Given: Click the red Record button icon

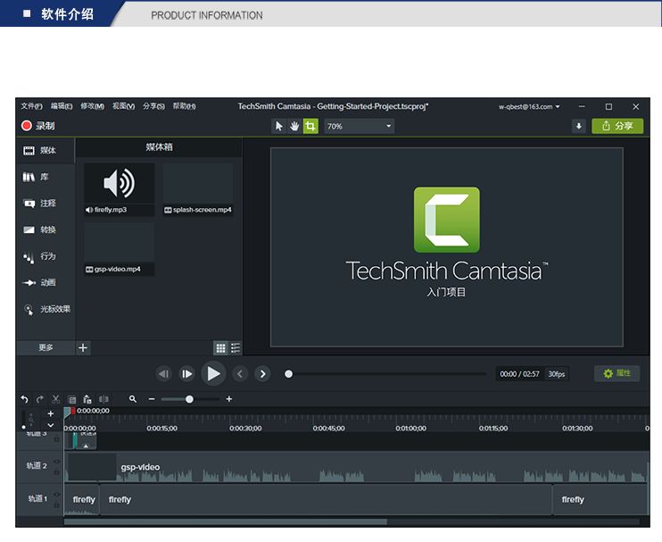Looking at the screenshot, I should (27, 126).
